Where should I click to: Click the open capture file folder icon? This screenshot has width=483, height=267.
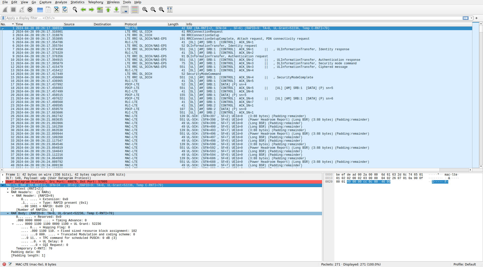click(x=40, y=10)
